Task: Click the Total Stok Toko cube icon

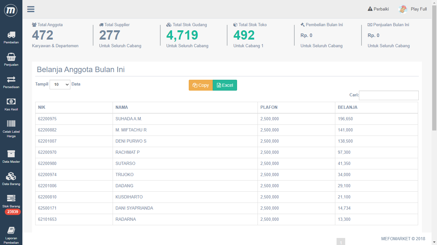Action: (235, 25)
